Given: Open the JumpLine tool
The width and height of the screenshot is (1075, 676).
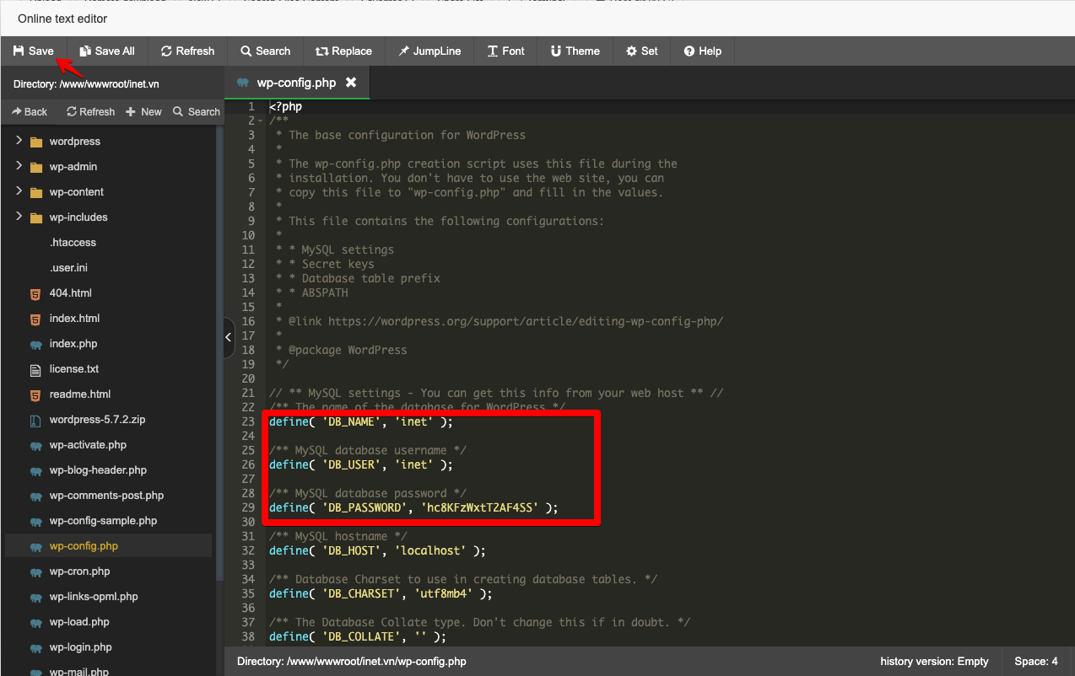Looking at the screenshot, I should point(429,51).
